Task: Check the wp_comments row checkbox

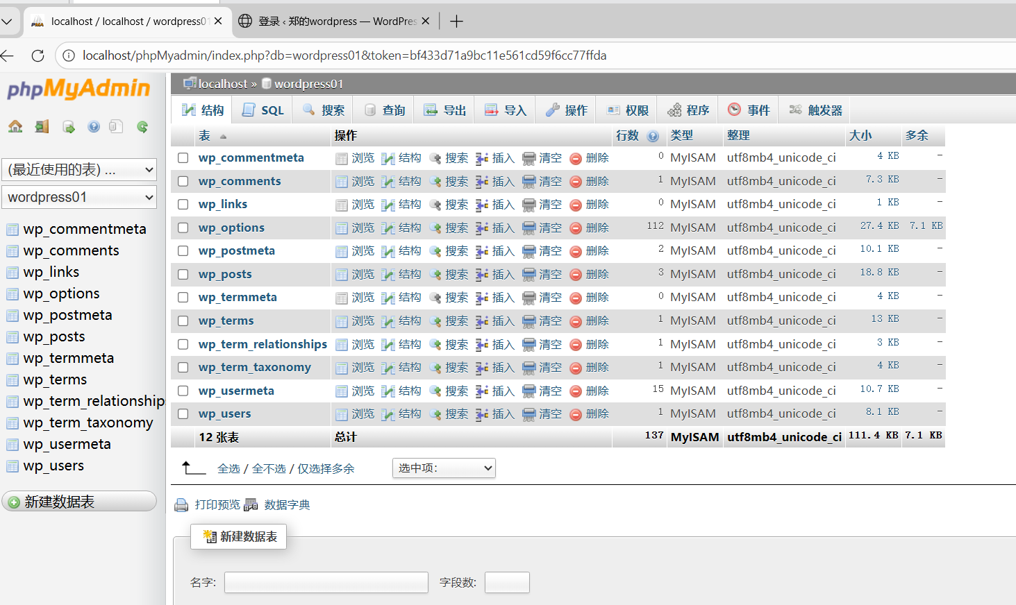Action: pyautogui.click(x=183, y=181)
